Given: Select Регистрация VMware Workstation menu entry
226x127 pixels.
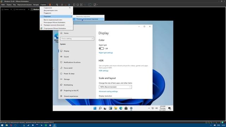Looking at the screenshot, I should click(56, 22).
